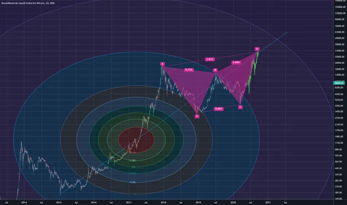Click the 0.753 ratio label
The image size is (347, 205).
point(189,70)
